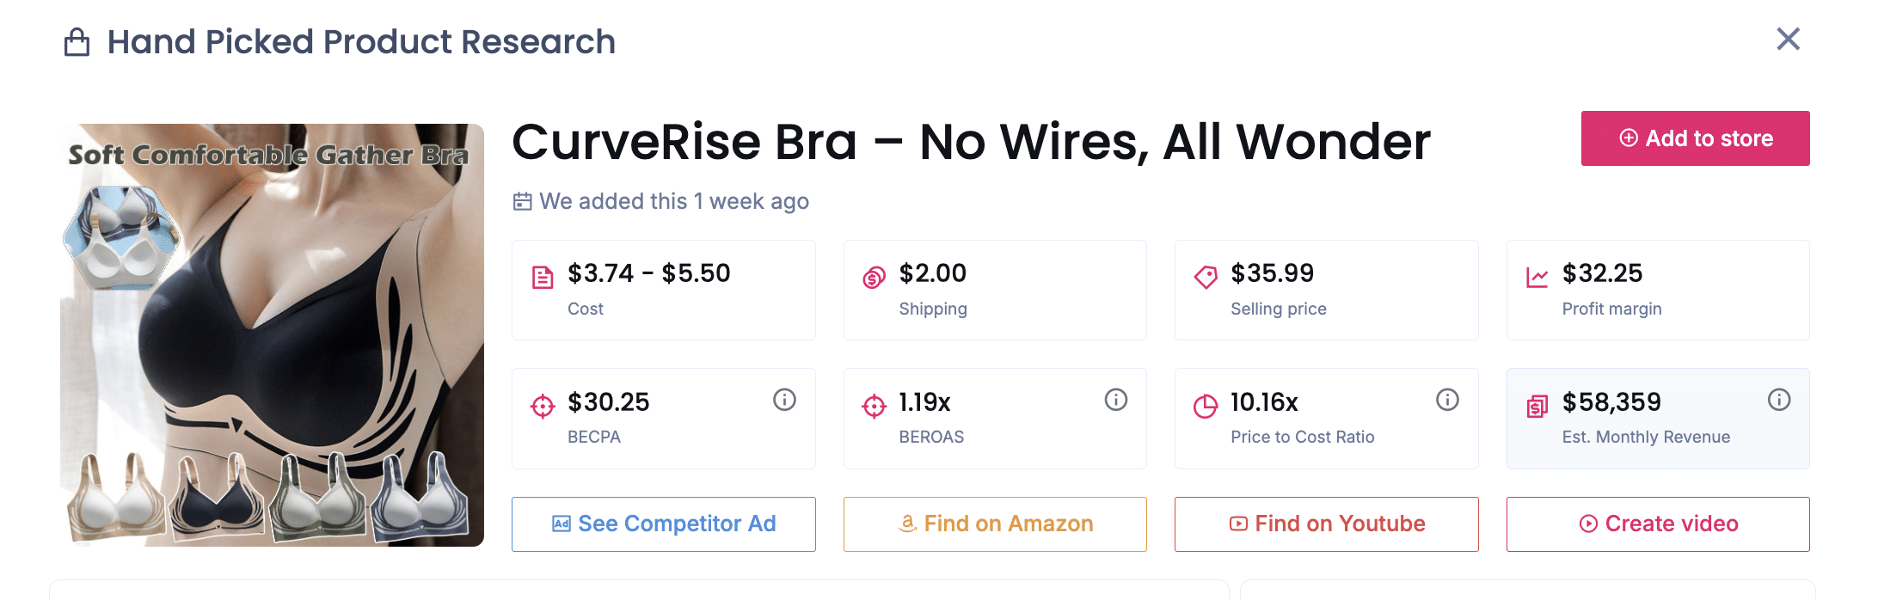
Task: Click the Est. Monthly Revenue receipt icon
Action: (x=1537, y=406)
